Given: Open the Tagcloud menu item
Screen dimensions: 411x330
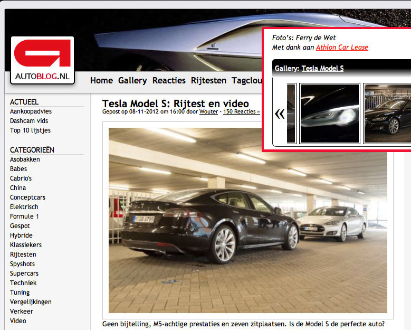Looking at the screenshot, I should click(x=246, y=80).
